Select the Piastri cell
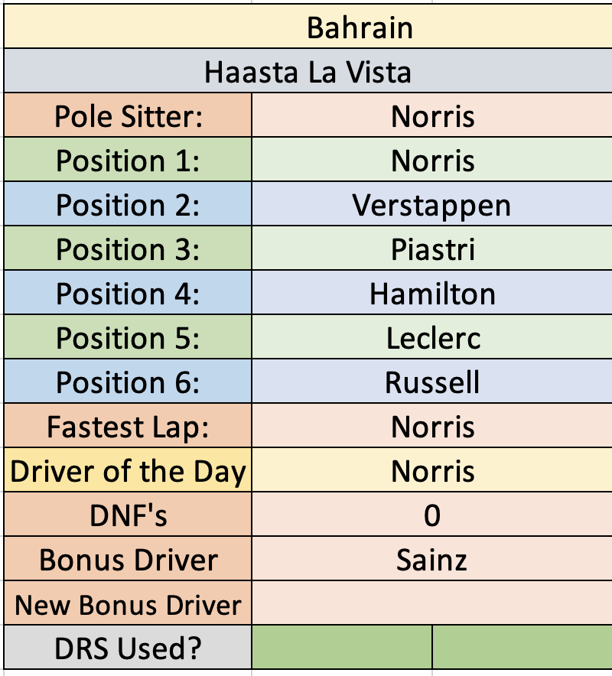Viewport: 612px width, 676px height. (432, 249)
